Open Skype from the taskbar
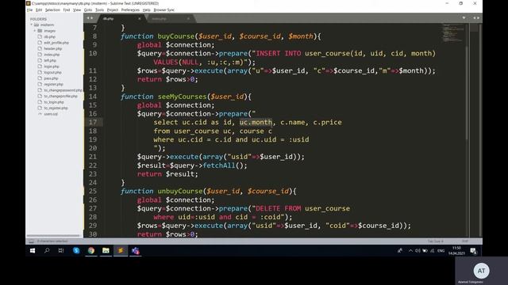508x285 pixels. pos(76,250)
